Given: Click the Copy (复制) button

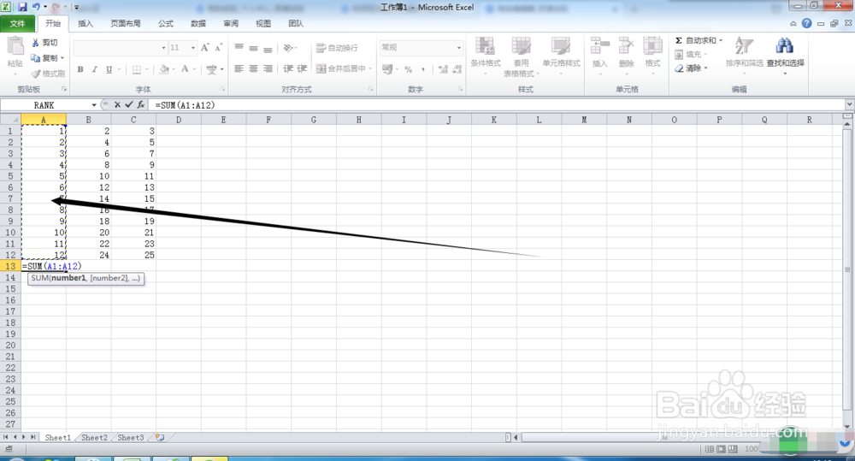Looking at the screenshot, I should (x=44, y=58).
